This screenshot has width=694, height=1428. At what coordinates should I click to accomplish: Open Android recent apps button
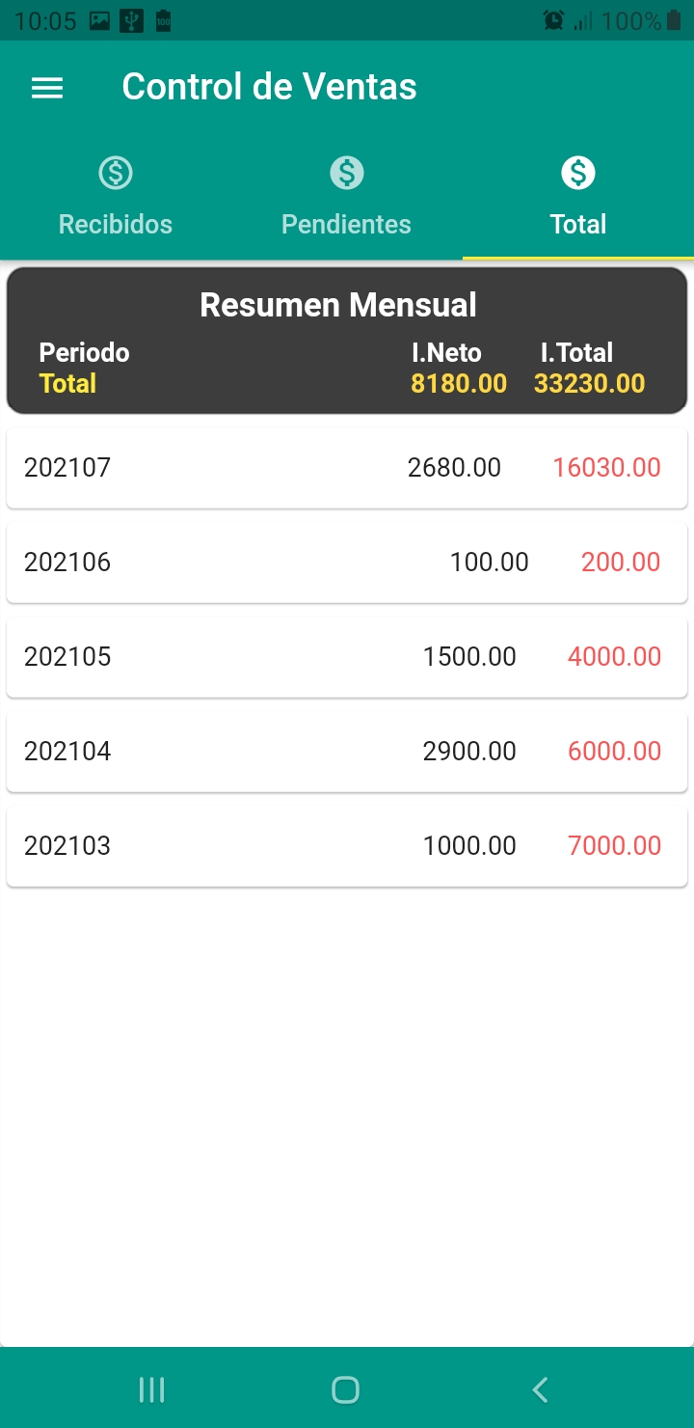152,1389
